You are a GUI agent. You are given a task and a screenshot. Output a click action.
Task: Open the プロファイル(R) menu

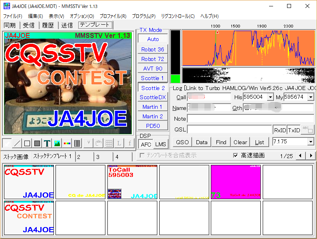(113, 16)
